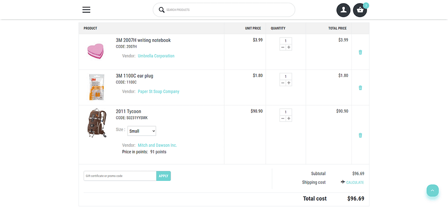Increase quantity of 3M 1100C ear plug
The width and height of the screenshot is (448, 215).
pyautogui.click(x=289, y=83)
